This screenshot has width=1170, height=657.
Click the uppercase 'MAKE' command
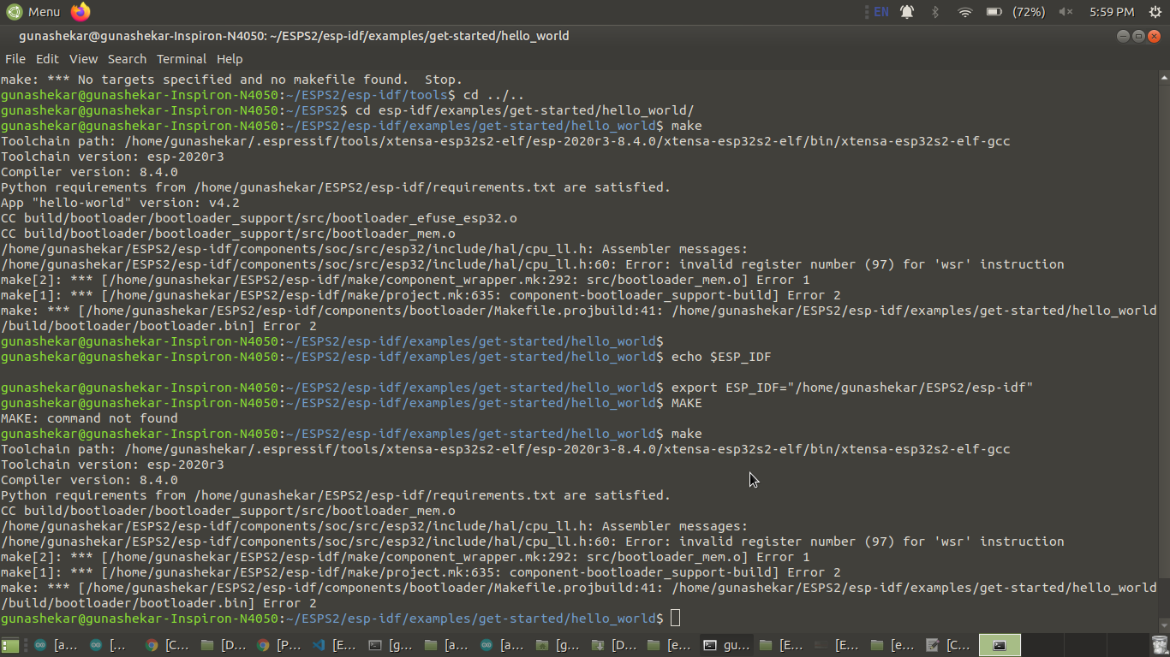(x=687, y=403)
